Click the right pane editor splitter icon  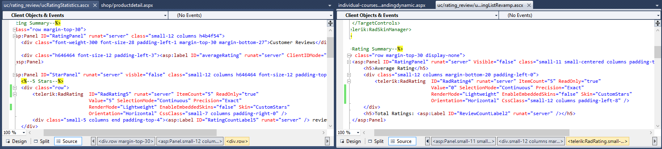(658, 23)
